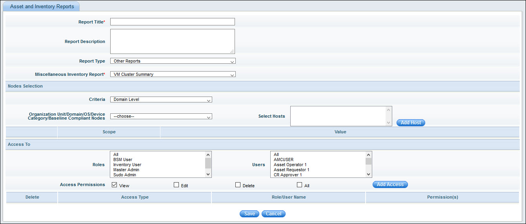This screenshot has width=526, height=224.
Task: Click the Permission(s) column header
Action: [x=442, y=197]
